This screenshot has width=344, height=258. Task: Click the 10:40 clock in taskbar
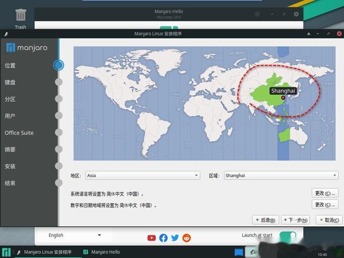[x=322, y=254]
